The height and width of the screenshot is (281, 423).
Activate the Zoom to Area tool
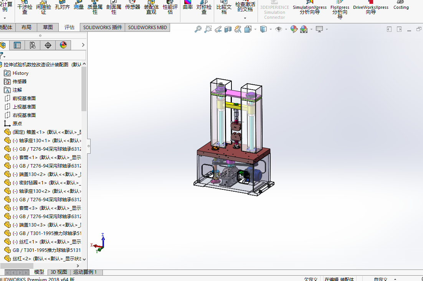tap(208, 29)
